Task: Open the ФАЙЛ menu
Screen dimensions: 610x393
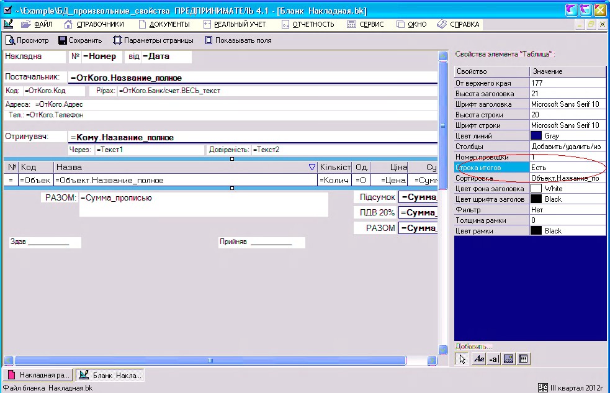Action: coord(37,24)
